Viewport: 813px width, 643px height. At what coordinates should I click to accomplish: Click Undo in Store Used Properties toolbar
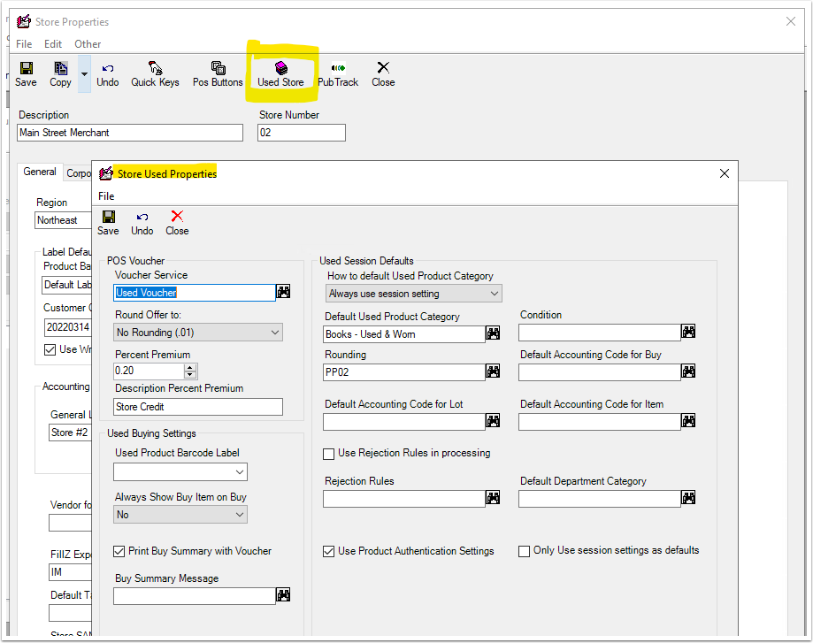point(142,224)
